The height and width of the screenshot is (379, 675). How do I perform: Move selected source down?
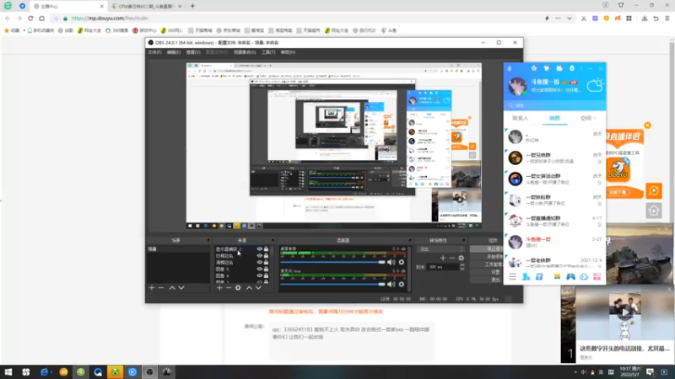click(258, 287)
